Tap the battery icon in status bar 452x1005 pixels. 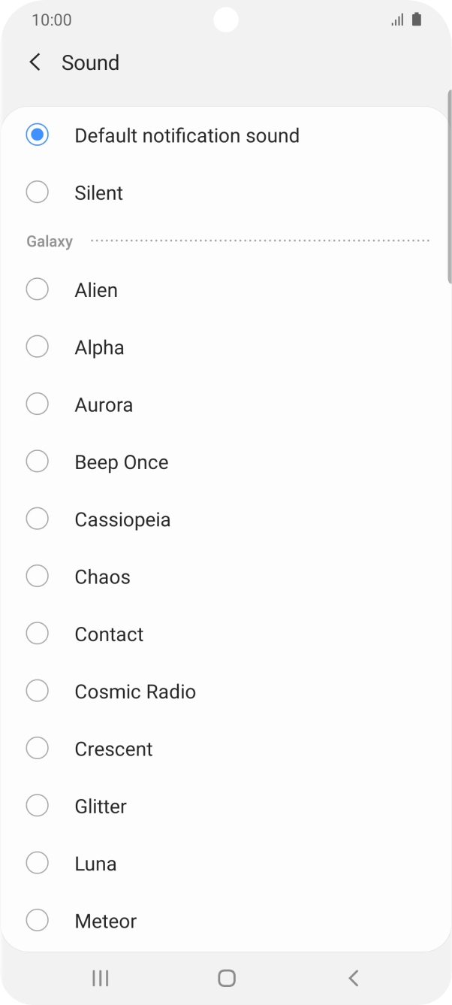point(417,20)
